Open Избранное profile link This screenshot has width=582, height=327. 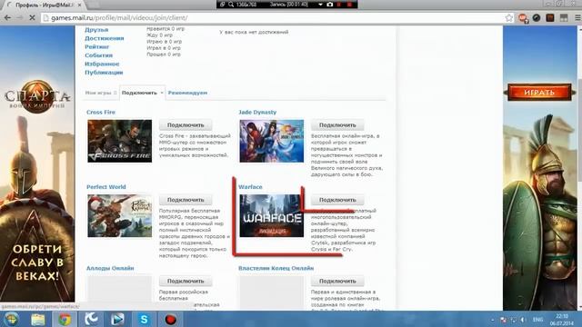click(102, 64)
